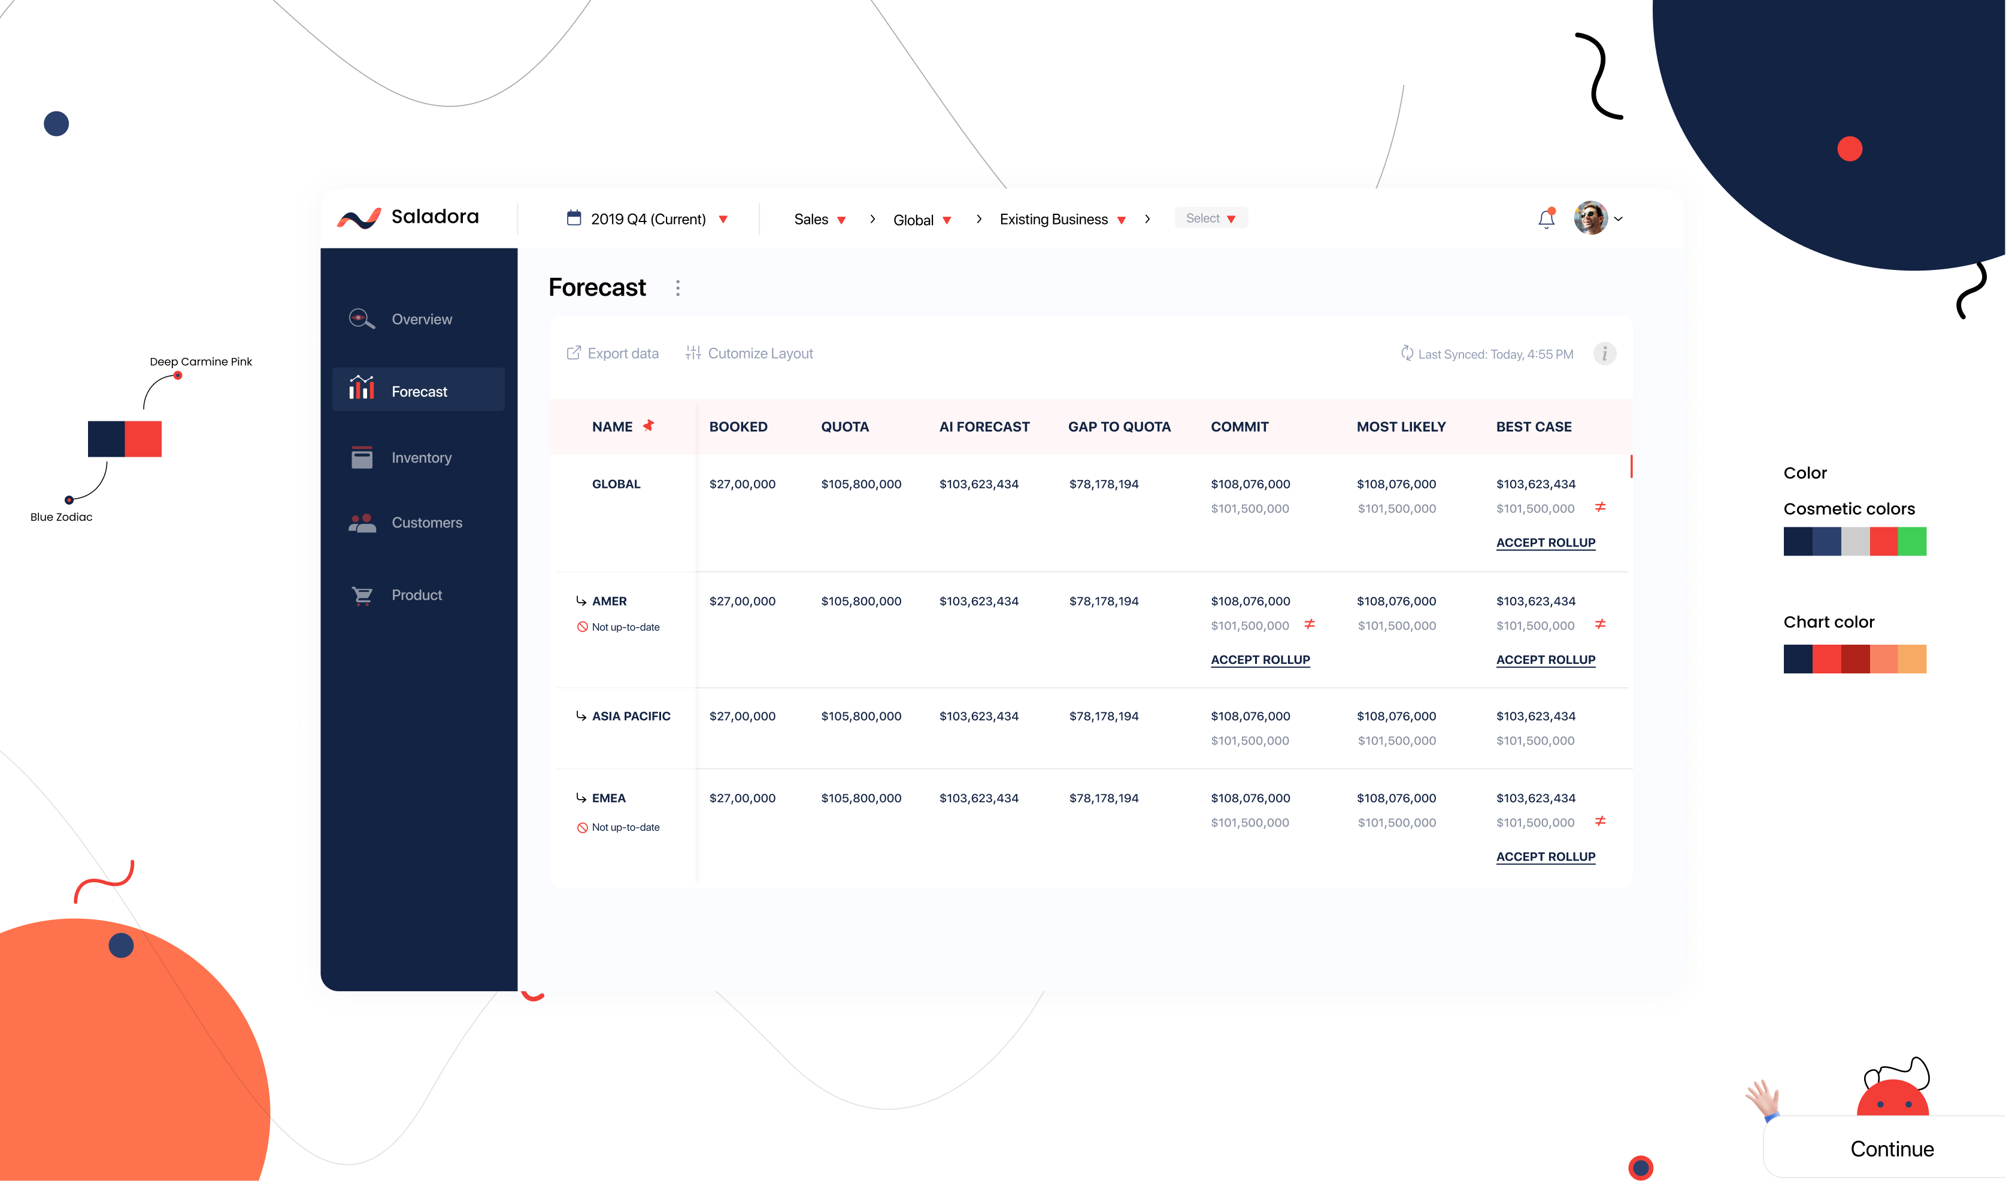Viewport: 2006px width, 1181px height.
Task: Navigate to Customers in the sidebar
Action: [426, 523]
